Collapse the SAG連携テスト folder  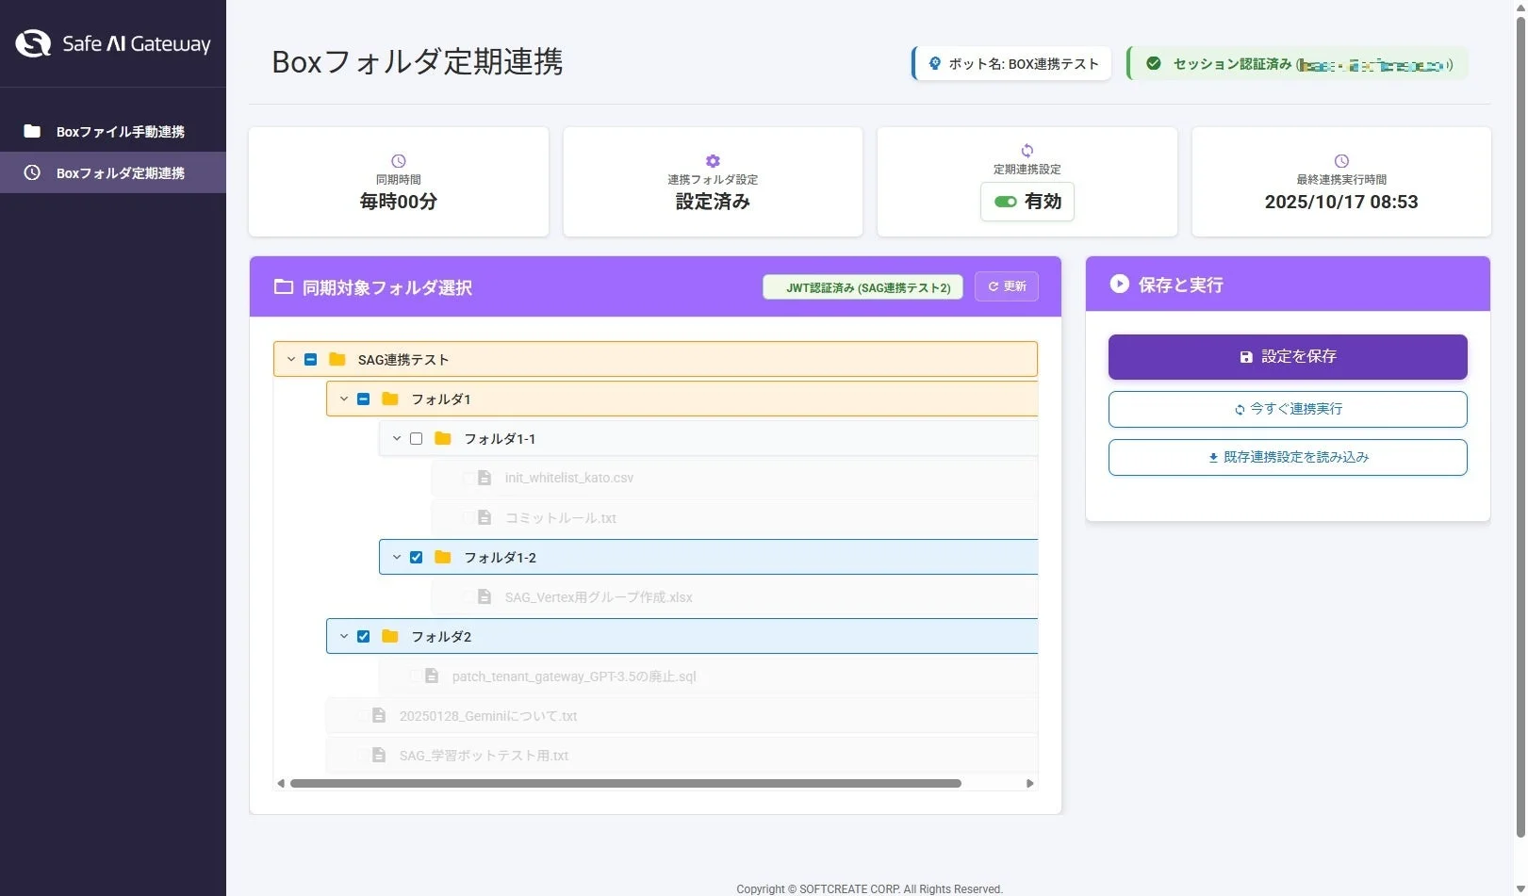(290, 359)
